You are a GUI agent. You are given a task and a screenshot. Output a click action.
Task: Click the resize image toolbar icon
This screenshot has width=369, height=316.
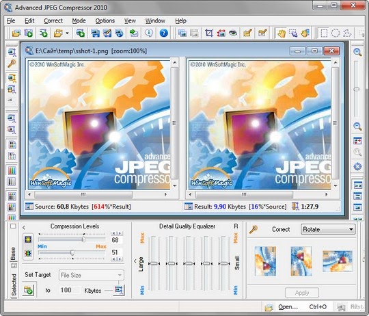[x=221, y=34]
